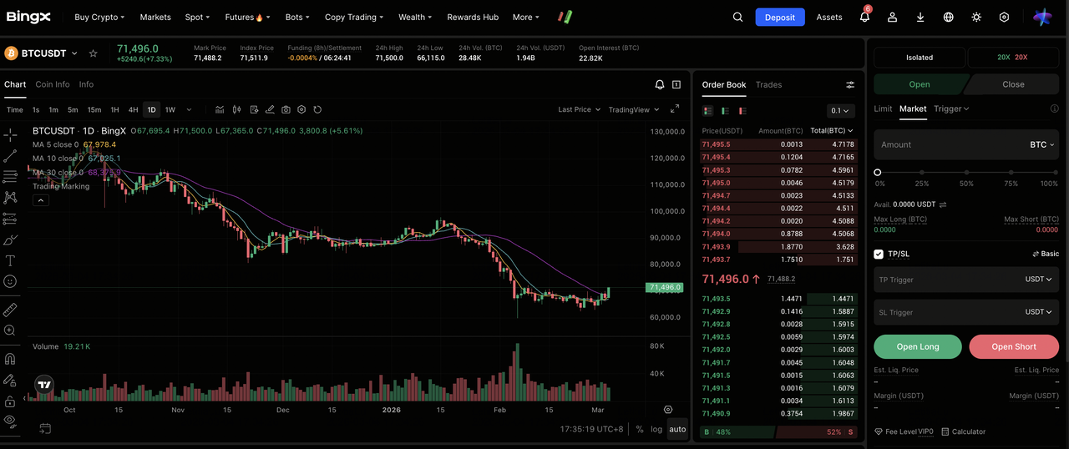Click the notifications bell icon in header
The height and width of the screenshot is (449, 1069).
pos(864,18)
